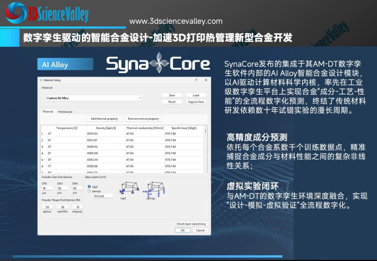
Task: Click the Cancel button
Action: [x=200, y=230]
